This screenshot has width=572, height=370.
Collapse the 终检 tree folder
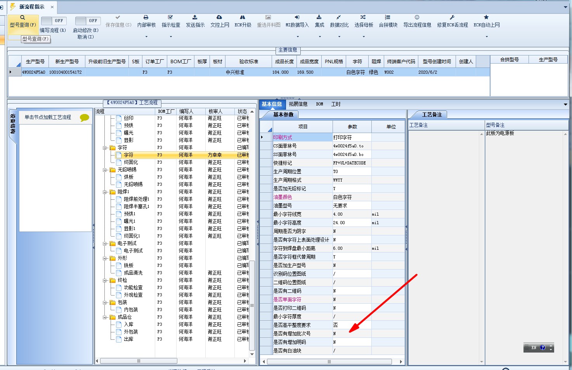click(x=104, y=280)
